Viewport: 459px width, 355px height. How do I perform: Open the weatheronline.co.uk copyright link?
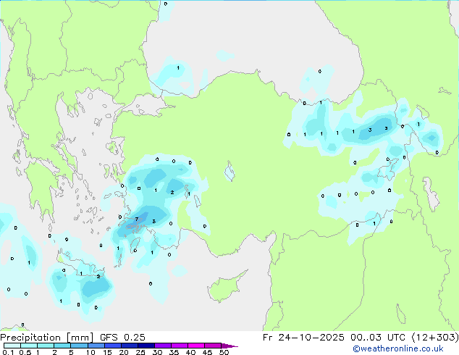pos(398,348)
